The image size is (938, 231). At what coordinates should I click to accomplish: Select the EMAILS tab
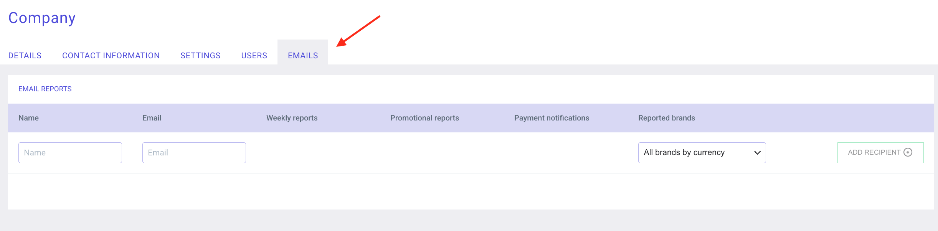(303, 55)
